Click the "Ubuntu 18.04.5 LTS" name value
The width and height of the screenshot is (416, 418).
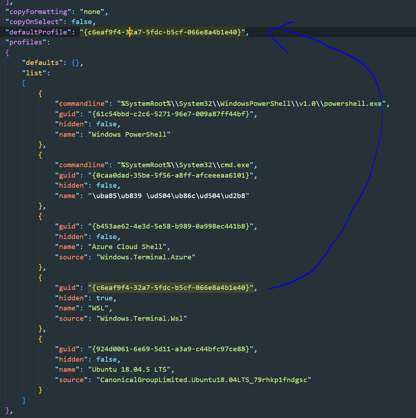129,370
